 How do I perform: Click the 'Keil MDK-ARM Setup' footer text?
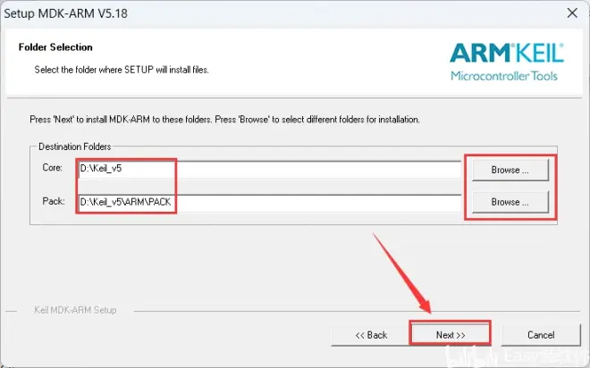[x=75, y=310]
